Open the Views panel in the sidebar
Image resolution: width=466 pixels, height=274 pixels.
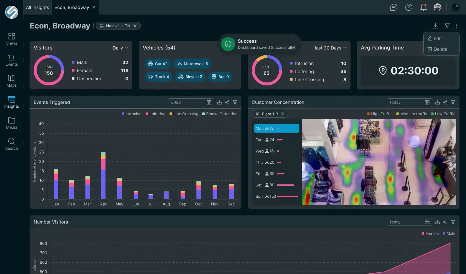click(11, 39)
